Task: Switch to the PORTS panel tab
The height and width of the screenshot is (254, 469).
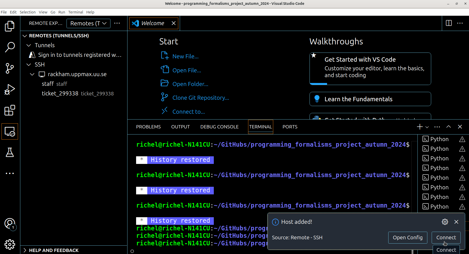Action: tap(290, 127)
